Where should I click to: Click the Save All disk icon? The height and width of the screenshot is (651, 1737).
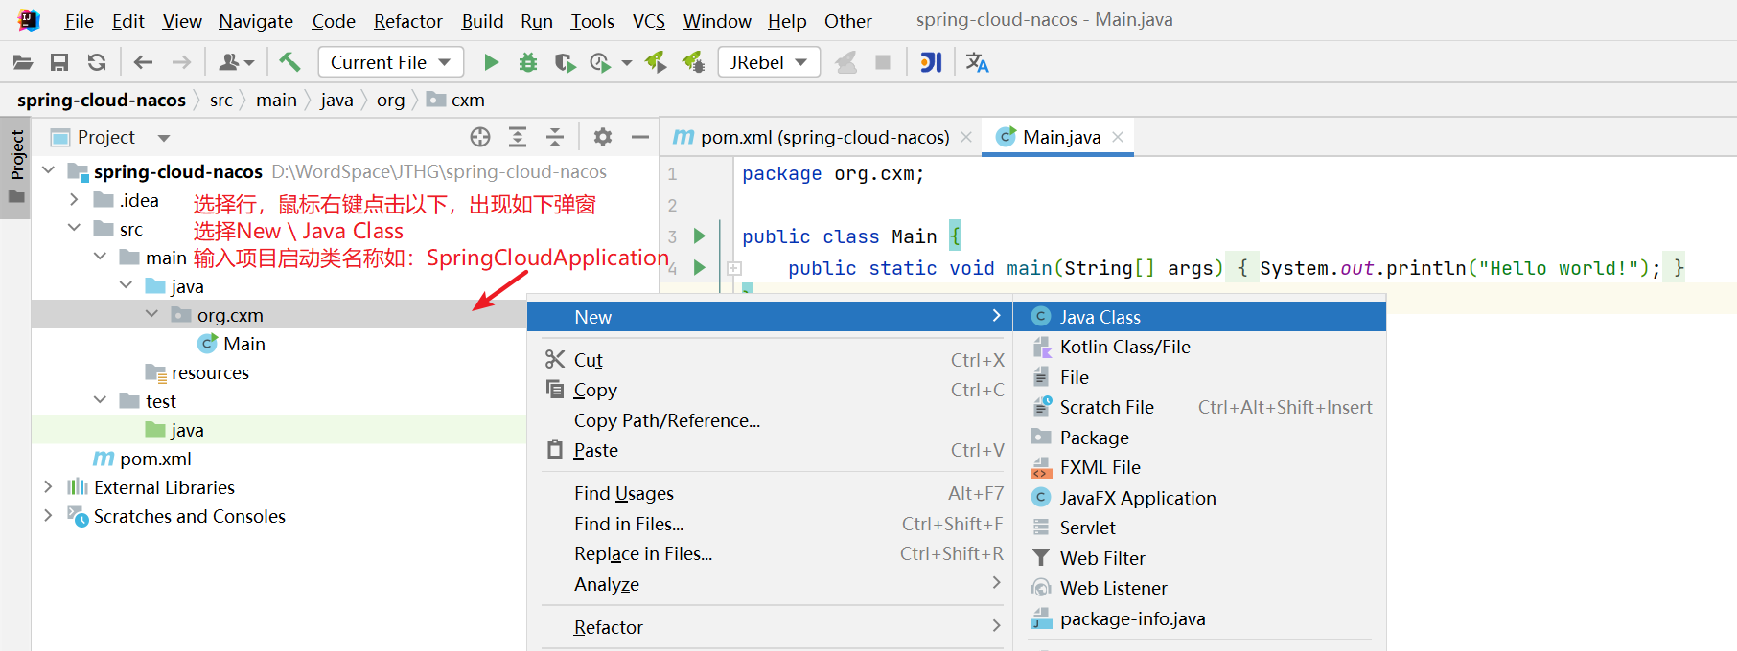pyautogui.click(x=59, y=62)
